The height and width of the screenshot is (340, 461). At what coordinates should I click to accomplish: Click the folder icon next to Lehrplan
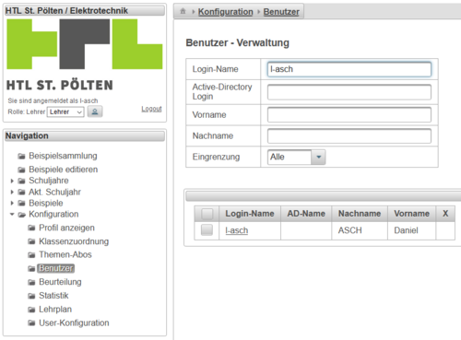click(31, 310)
